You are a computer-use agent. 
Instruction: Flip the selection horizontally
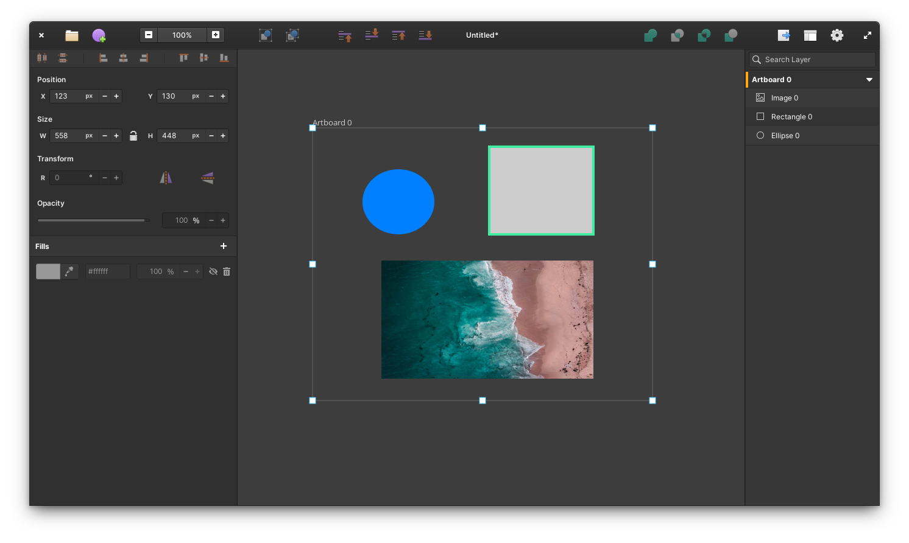coord(166,178)
